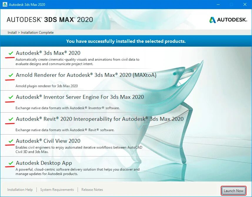Click the checkmark beside Revit 2020 Interoperability
This screenshot has width=252, height=197.
pyautogui.click(x=10, y=119)
